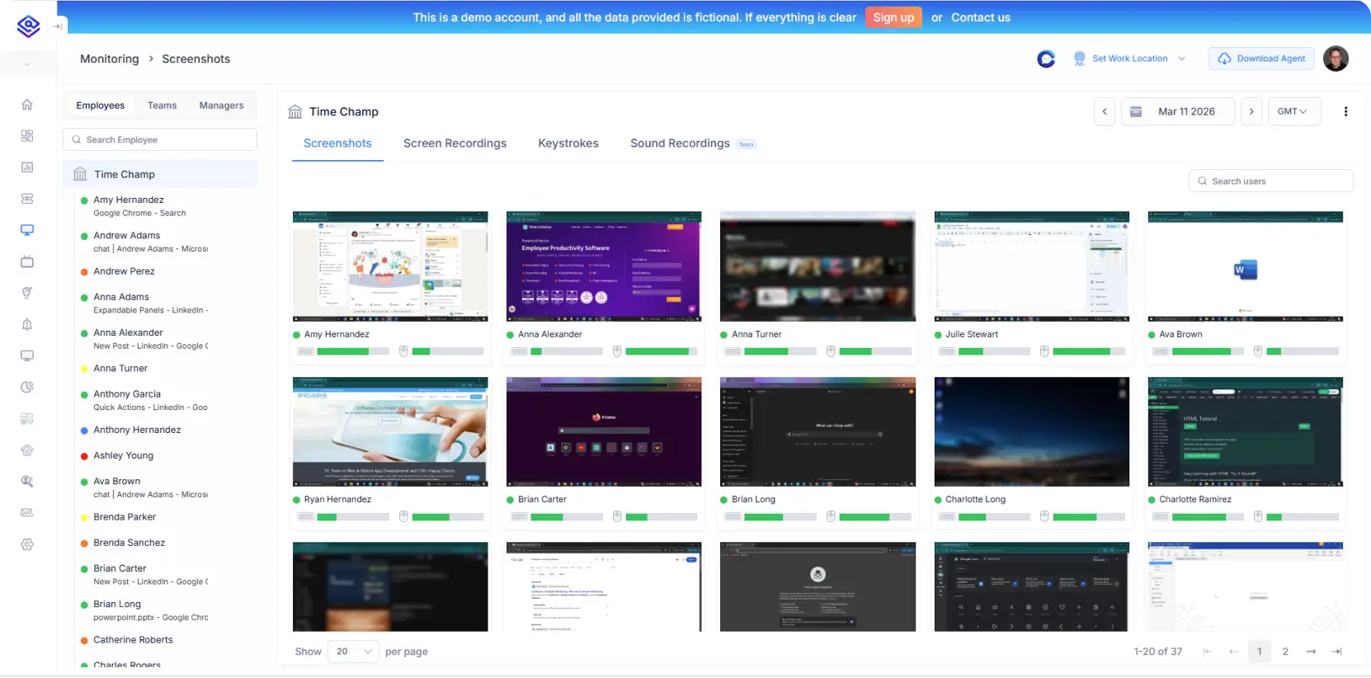Go to next page arrow in pagination
The width and height of the screenshot is (1371, 678).
pyautogui.click(x=1311, y=652)
